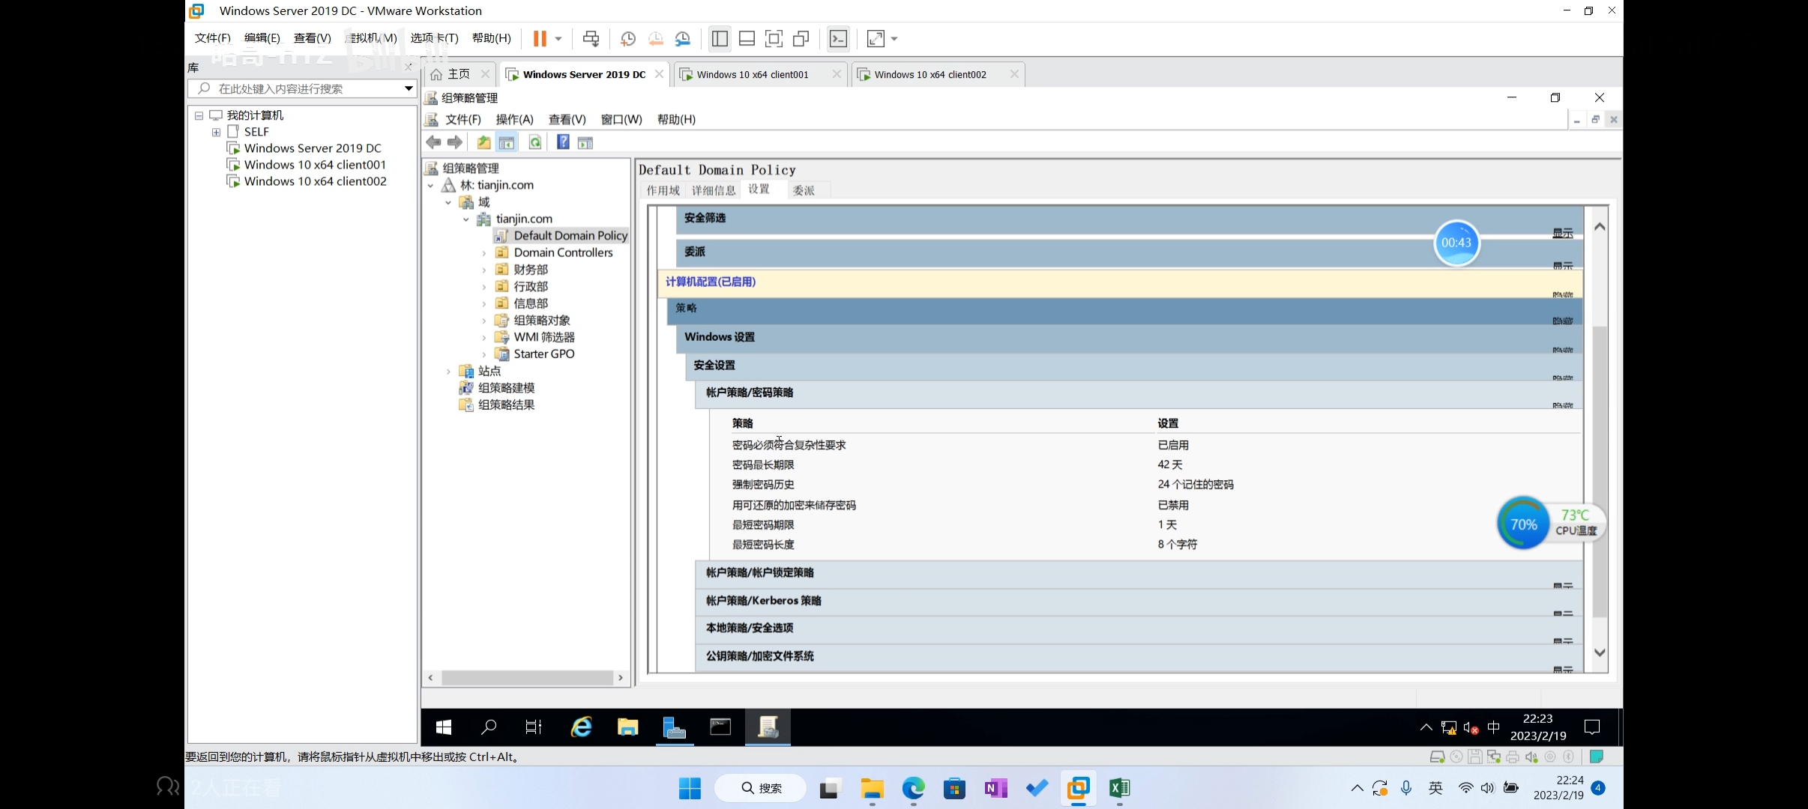Open the Windows Server Start menu
The width and height of the screenshot is (1808, 809).
pyautogui.click(x=444, y=727)
